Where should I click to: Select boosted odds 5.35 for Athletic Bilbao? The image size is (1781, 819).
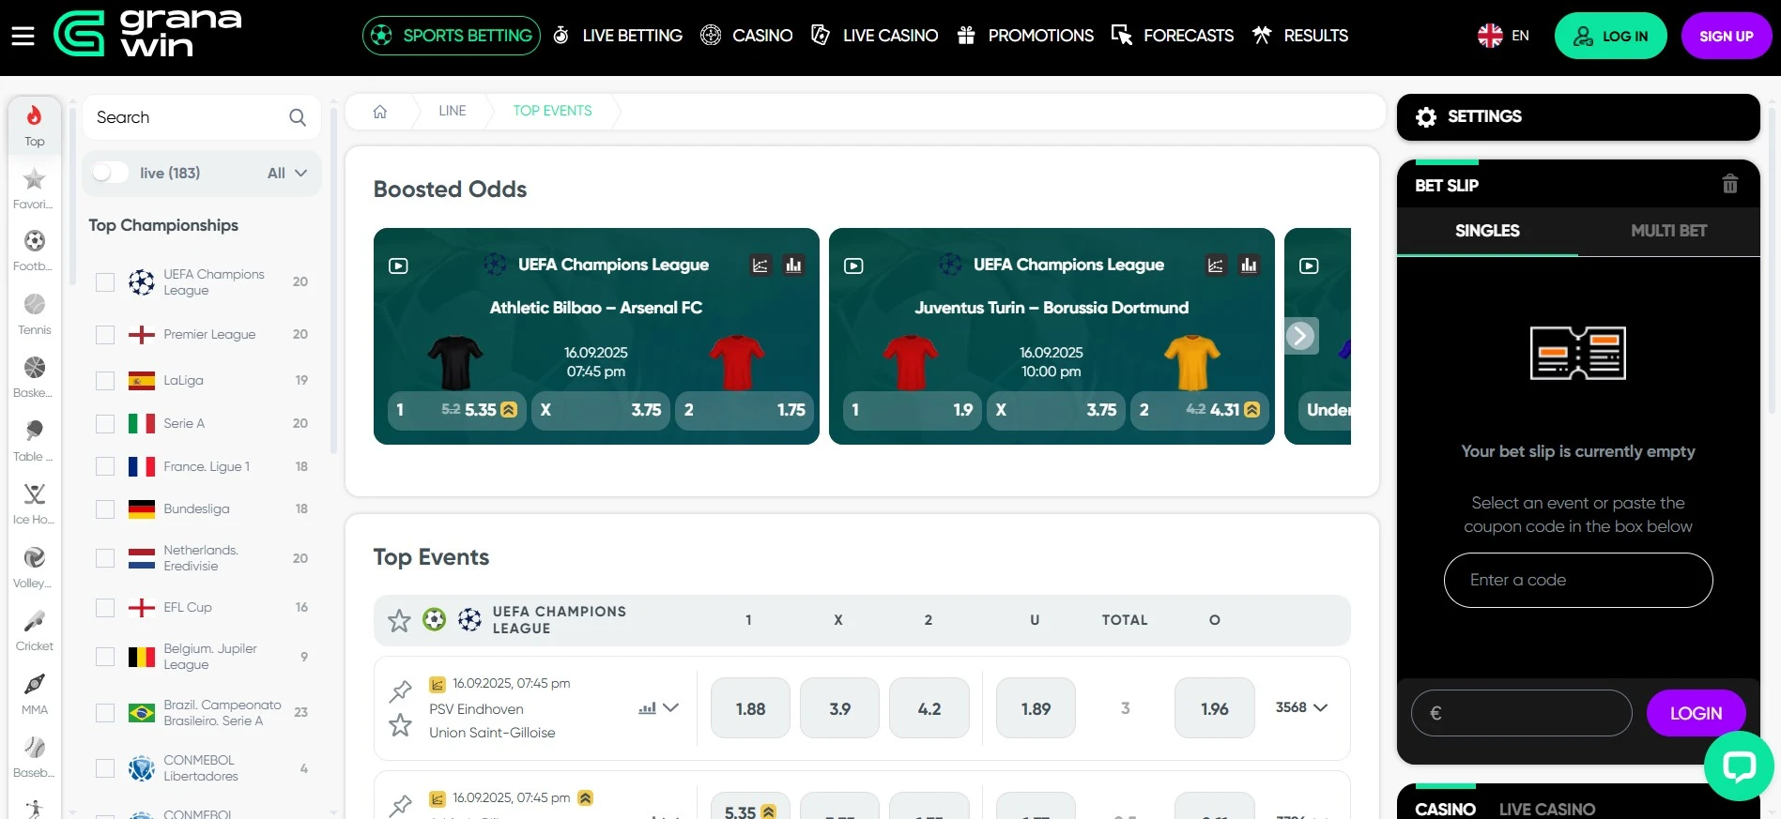point(457,410)
